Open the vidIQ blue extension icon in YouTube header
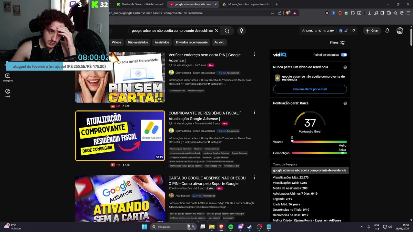This screenshot has width=413, height=232. point(341,31)
